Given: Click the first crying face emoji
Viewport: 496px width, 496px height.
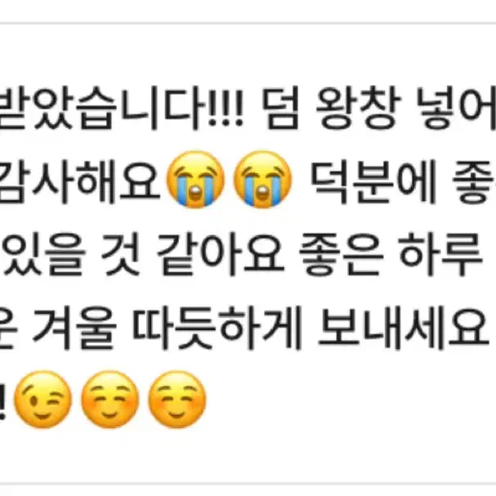Looking at the screenshot, I should coord(195,179).
